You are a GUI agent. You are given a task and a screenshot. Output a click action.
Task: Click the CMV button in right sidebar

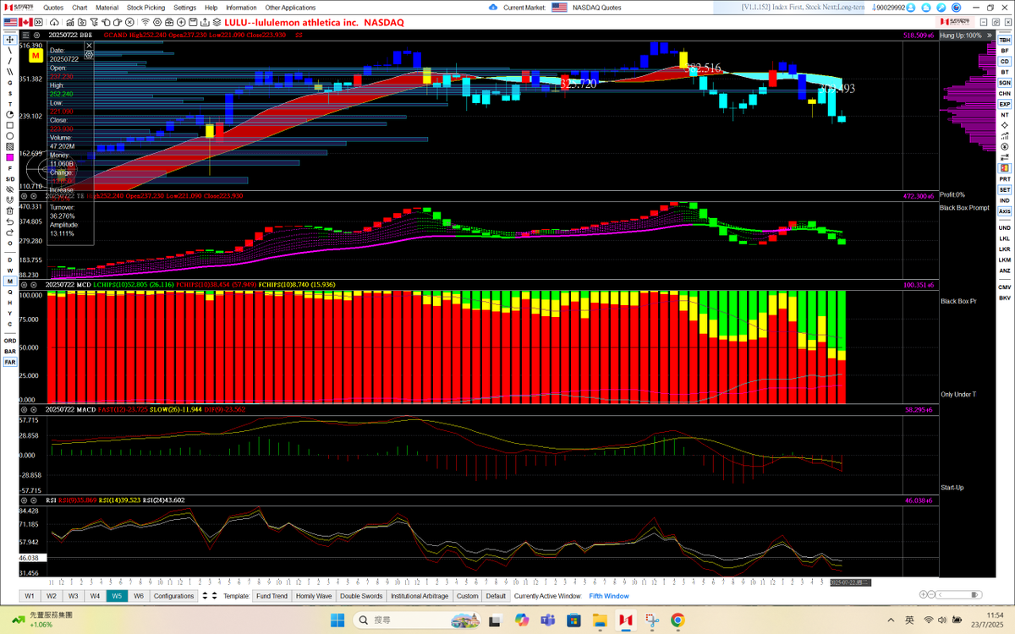(x=1005, y=287)
